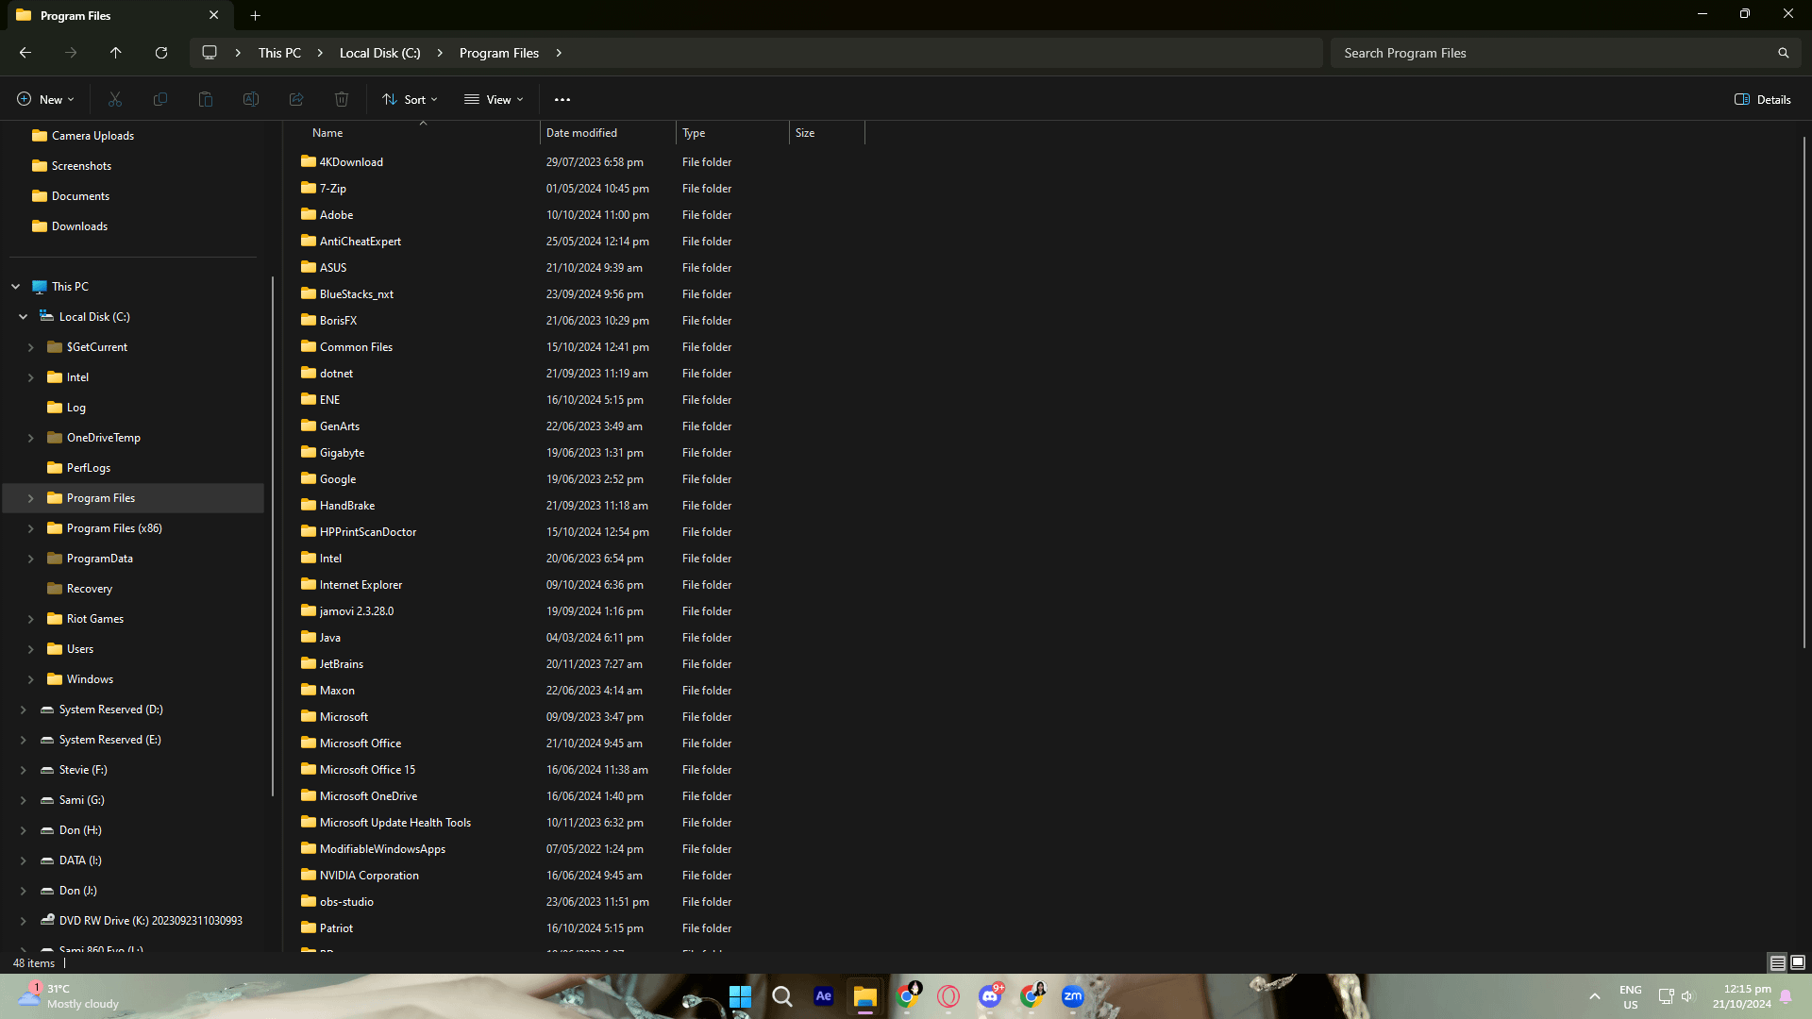The image size is (1812, 1019).
Task: Open After Effects from taskbar
Action: point(823,996)
